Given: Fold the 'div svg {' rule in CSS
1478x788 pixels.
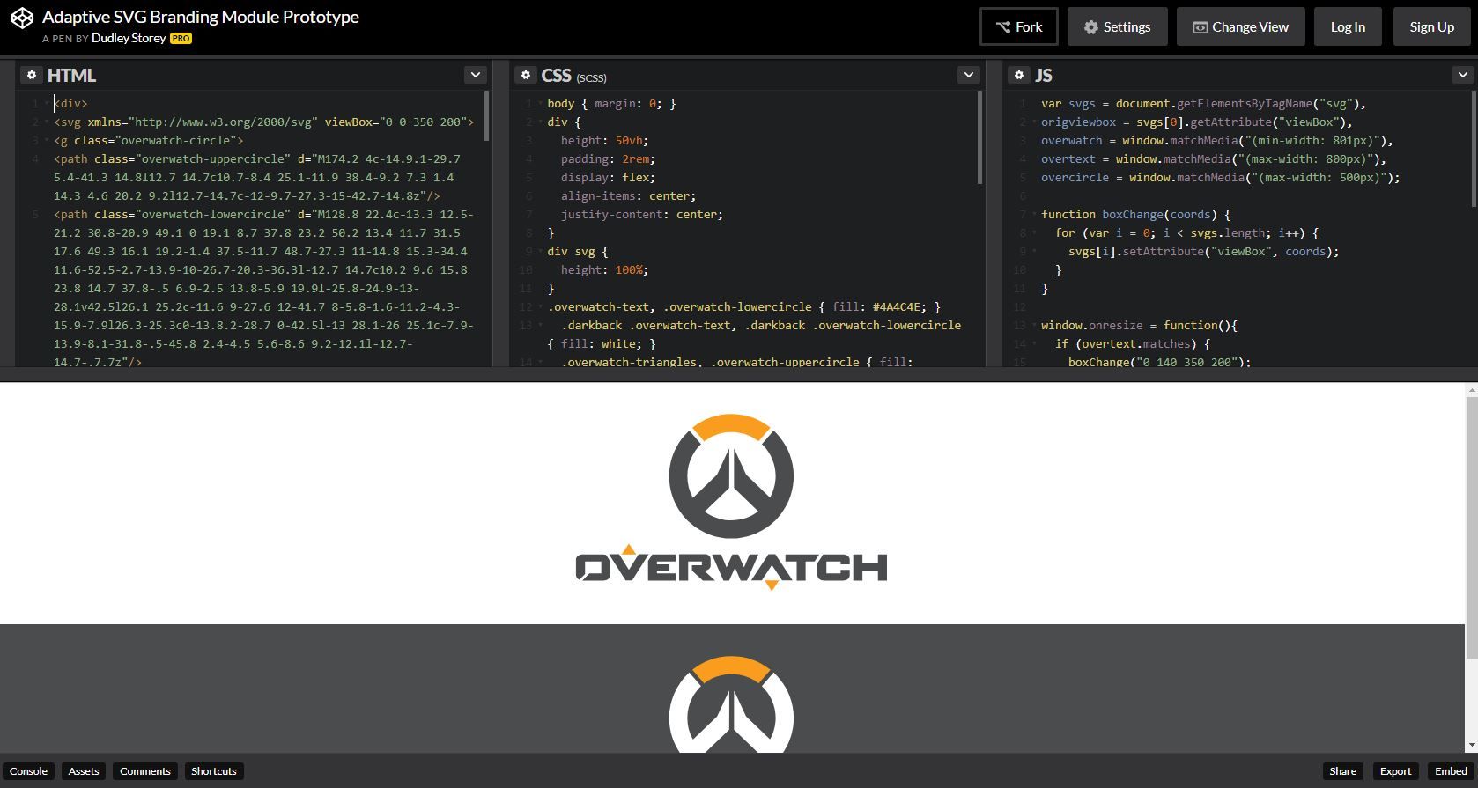Looking at the screenshot, I should pos(540,252).
